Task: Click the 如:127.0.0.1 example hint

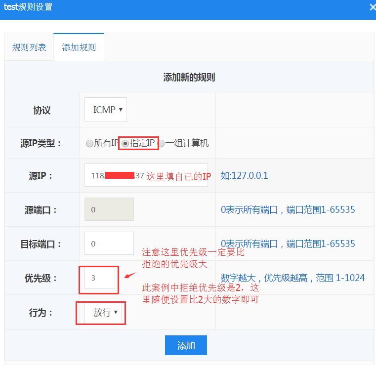Action: [x=244, y=175]
